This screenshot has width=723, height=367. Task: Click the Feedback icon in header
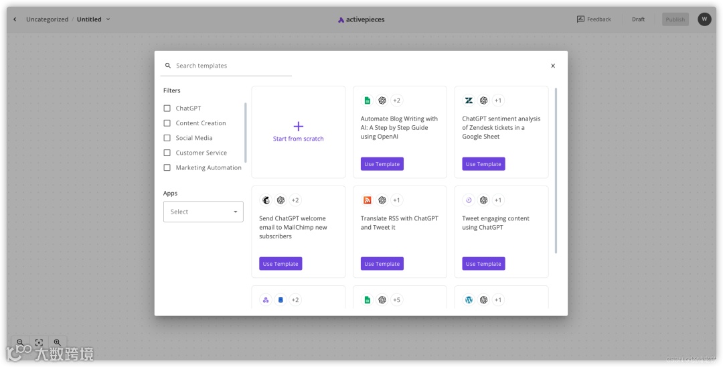580,19
